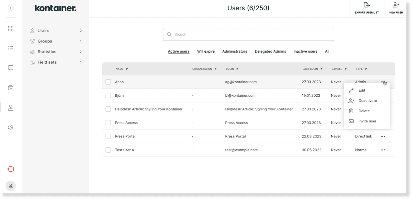Open the feedback chat icon

click(x=11, y=68)
